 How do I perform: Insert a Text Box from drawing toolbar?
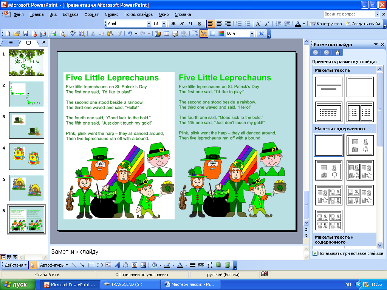[108, 265]
